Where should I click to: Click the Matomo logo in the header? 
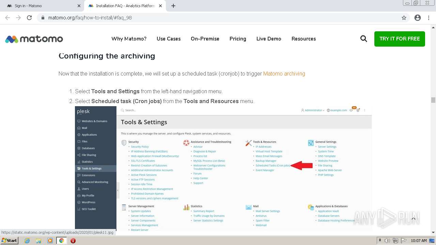coord(34,39)
